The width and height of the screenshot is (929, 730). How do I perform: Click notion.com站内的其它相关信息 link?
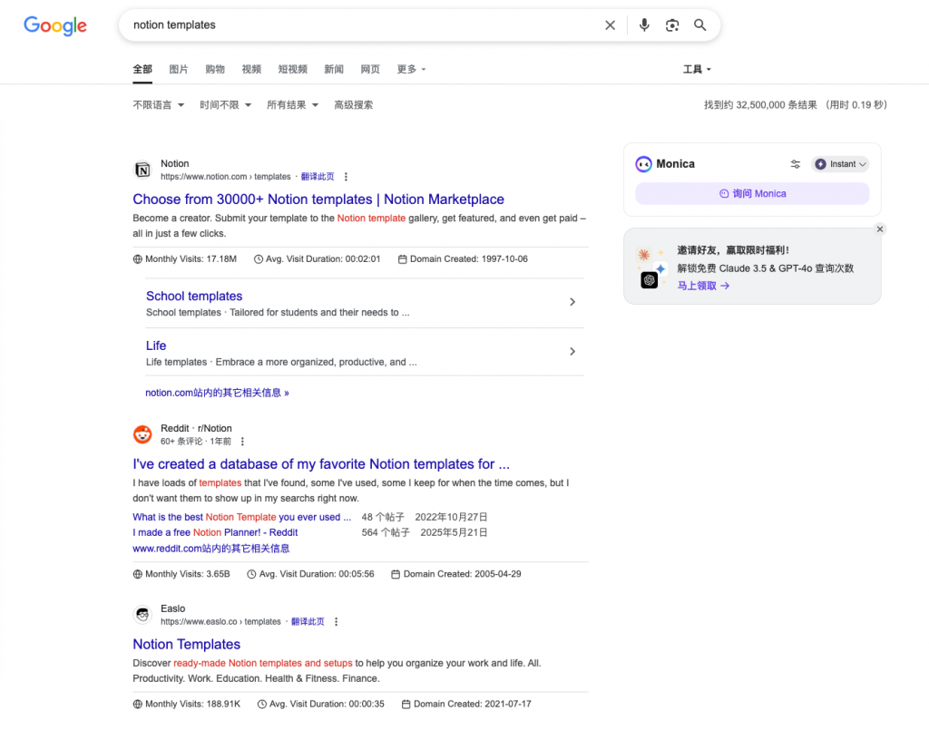(x=217, y=393)
